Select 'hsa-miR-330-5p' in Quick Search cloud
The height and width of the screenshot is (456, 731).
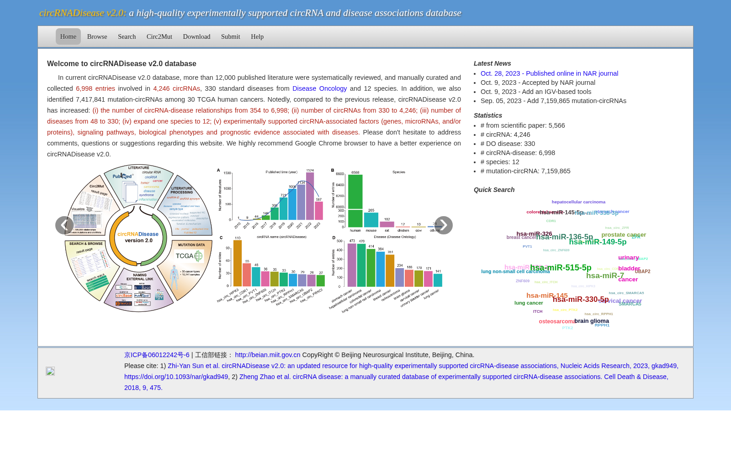pyautogui.click(x=581, y=300)
